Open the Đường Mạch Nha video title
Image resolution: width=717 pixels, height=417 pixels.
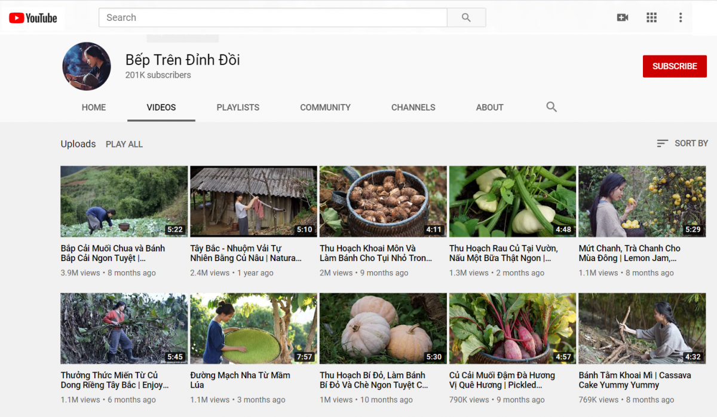pos(240,380)
